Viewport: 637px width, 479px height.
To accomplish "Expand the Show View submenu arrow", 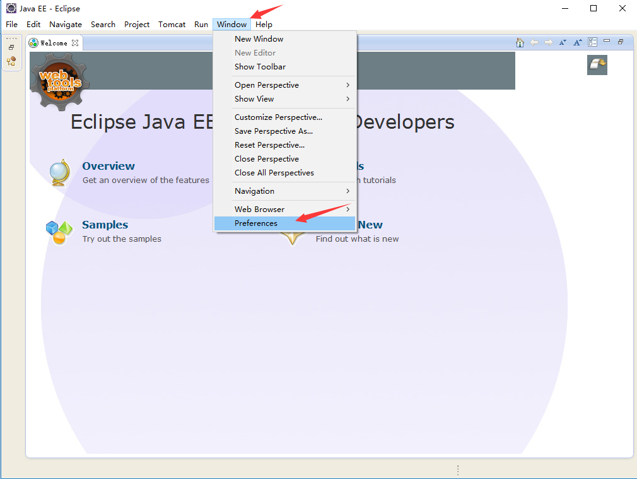I will pos(348,99).
